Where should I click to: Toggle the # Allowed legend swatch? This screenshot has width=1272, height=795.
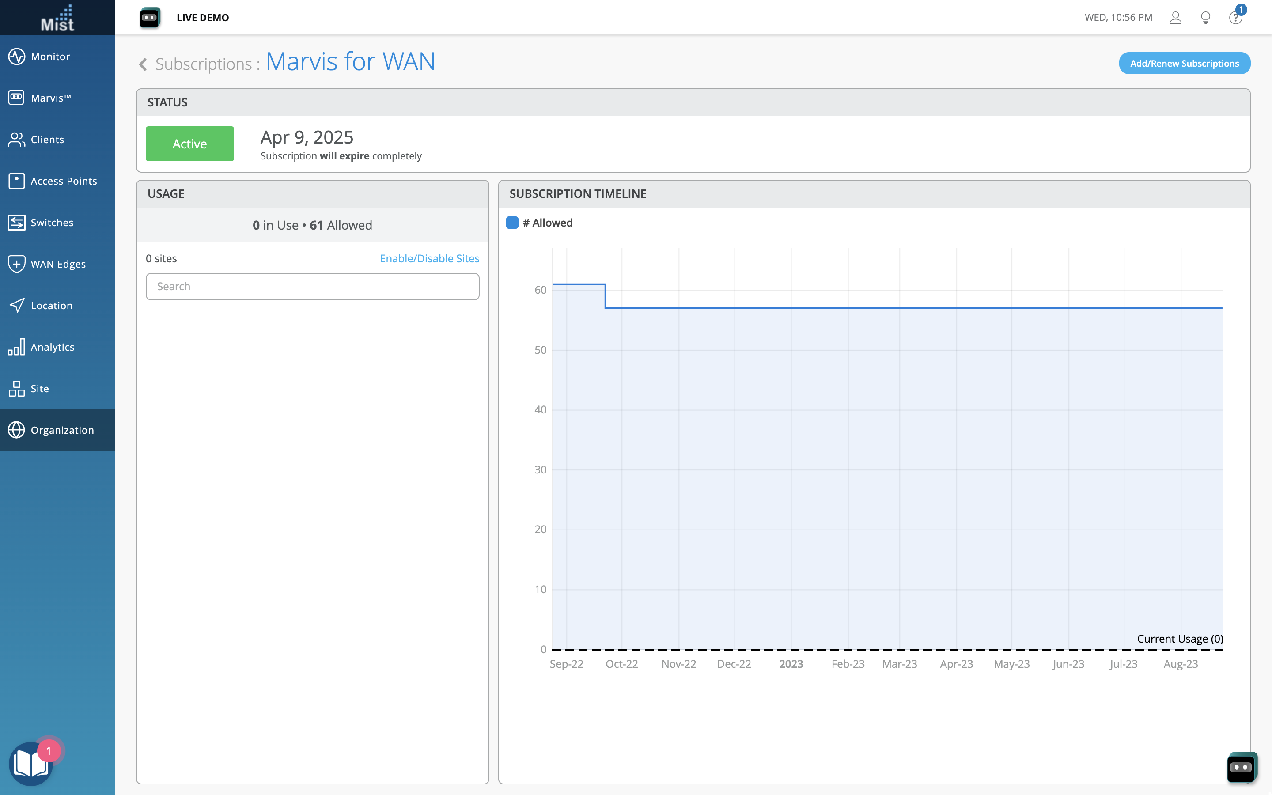512,223
